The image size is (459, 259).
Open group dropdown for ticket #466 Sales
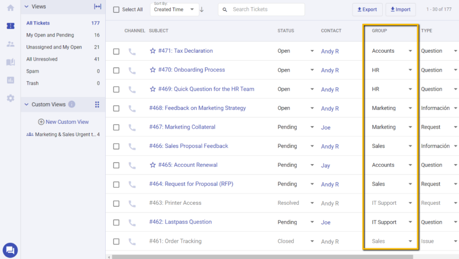pos(410,146)
